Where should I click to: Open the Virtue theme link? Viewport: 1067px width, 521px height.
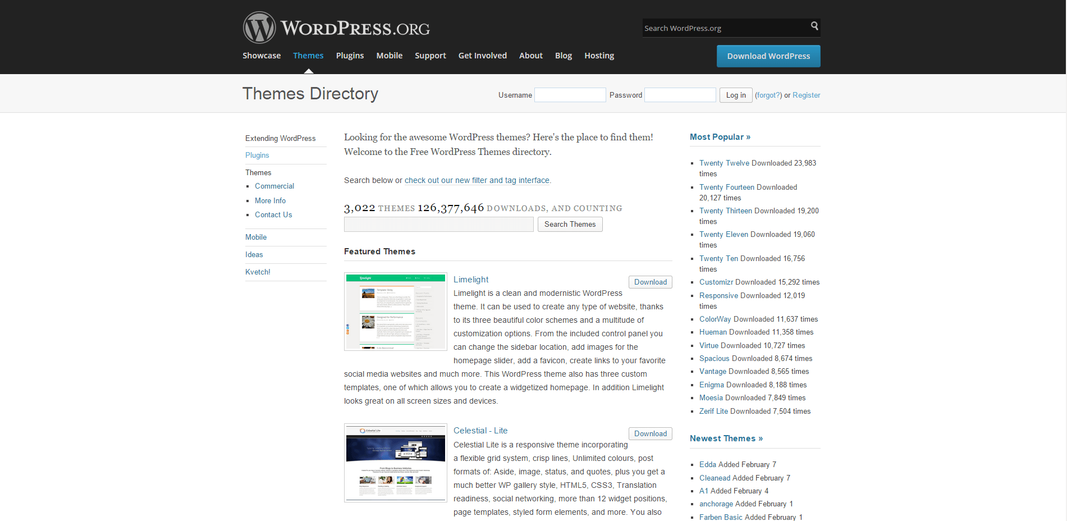tap(709, 346)
